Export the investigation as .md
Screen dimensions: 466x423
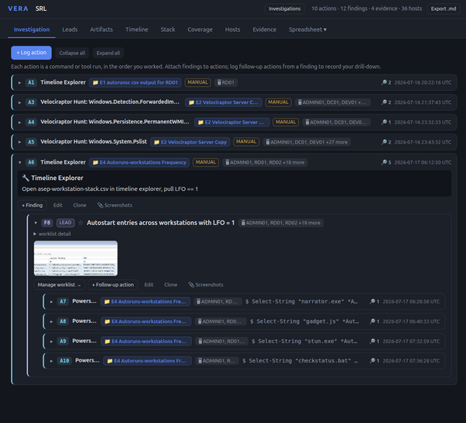pos(443,9)
